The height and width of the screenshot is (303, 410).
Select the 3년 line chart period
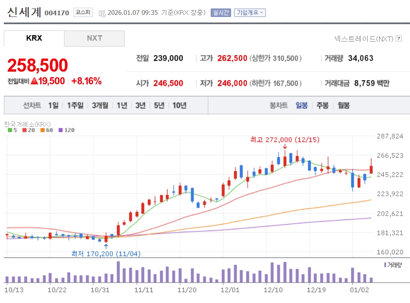[140, 106]
